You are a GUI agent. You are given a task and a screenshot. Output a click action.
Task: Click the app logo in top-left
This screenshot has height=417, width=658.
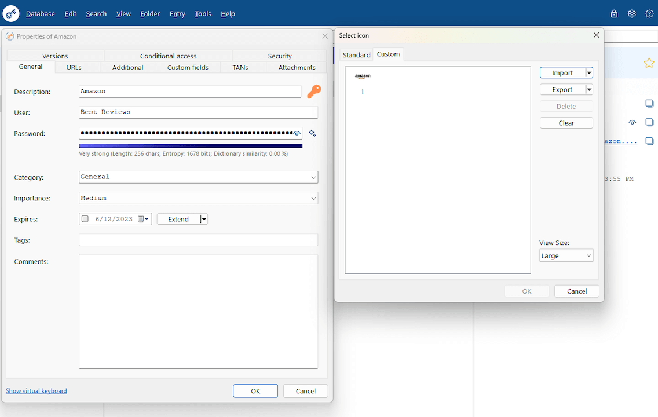tap(11, 14)
